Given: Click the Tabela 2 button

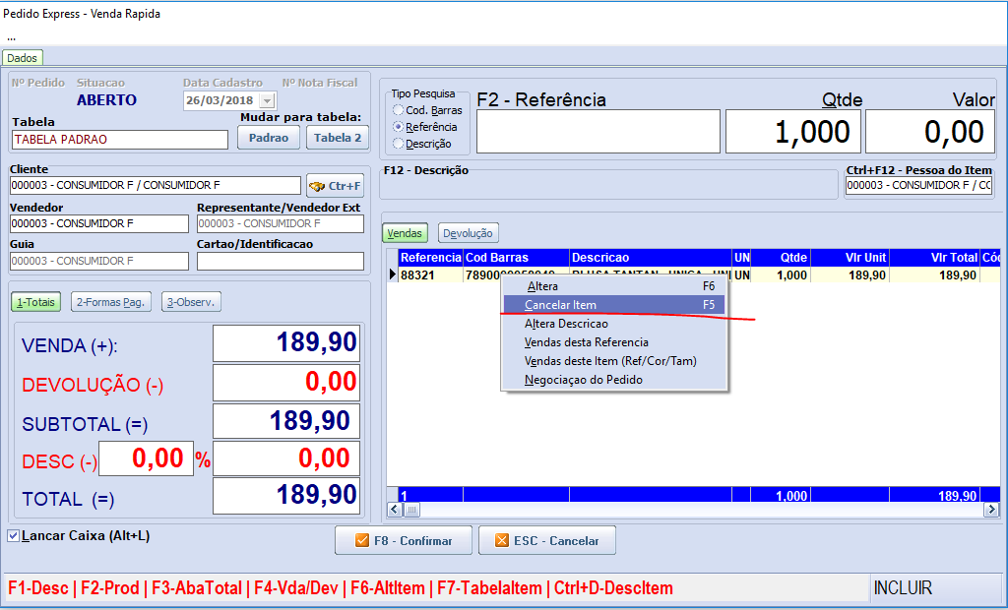Looking at the screenshot, I should click(338, 138).
